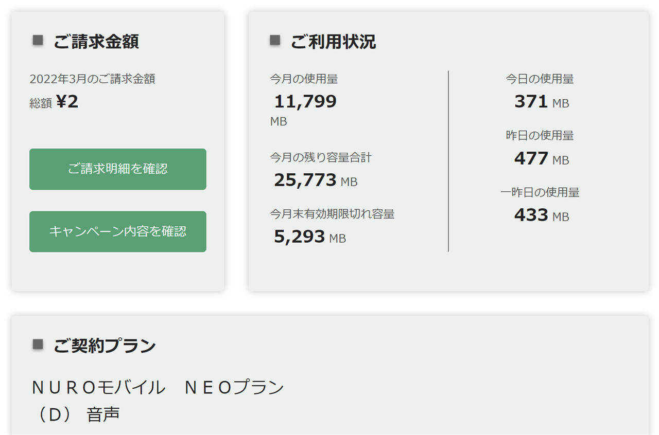This screenshot has width=659, height=435.
Task: Click the 今月の使用量 label
Action: pos(304,79)
